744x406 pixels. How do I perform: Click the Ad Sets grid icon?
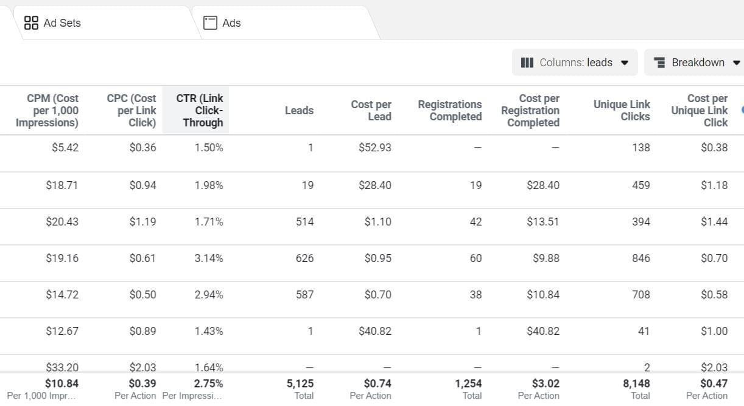click(x=31, y=23)
